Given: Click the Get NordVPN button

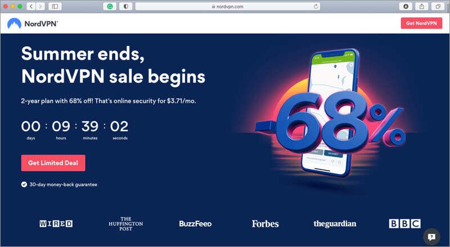Looking at the screenshot, I should (421, 23).
